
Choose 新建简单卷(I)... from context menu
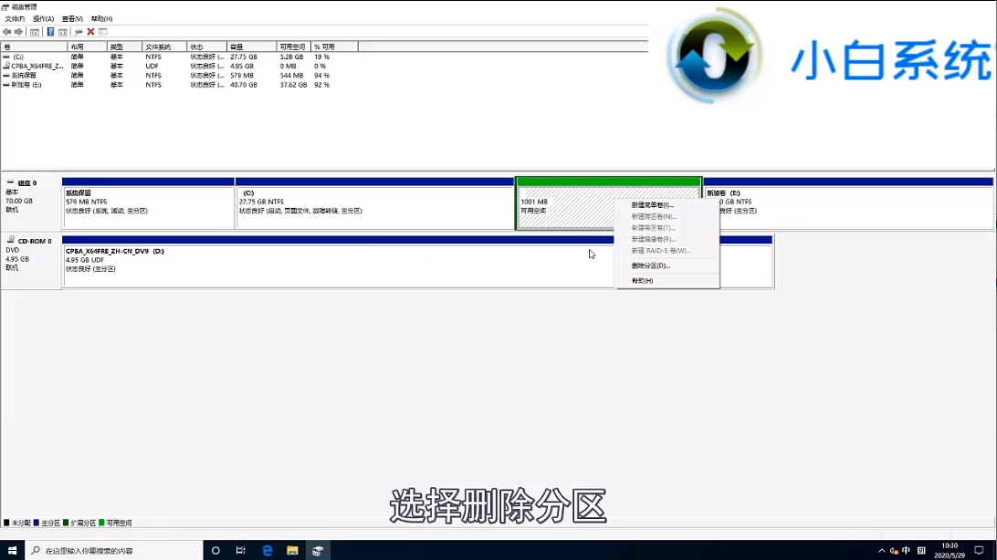tap(667, 205)
